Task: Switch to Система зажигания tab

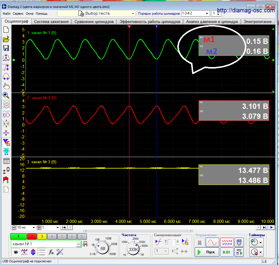Action: click(51, 22)
